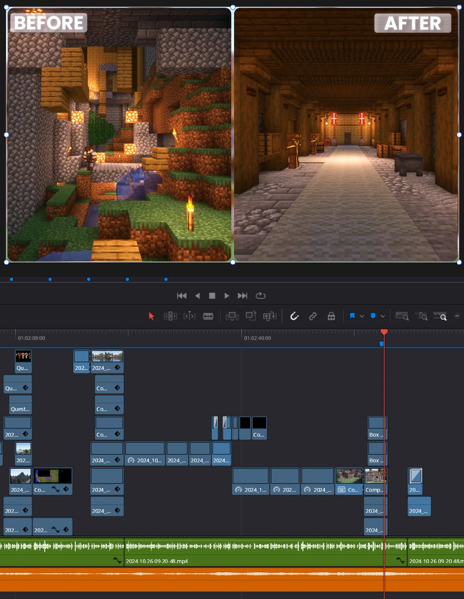Select the '2024_...' clip right of the playhead
This screenshot has width=464, height=599.
point(419,506)
